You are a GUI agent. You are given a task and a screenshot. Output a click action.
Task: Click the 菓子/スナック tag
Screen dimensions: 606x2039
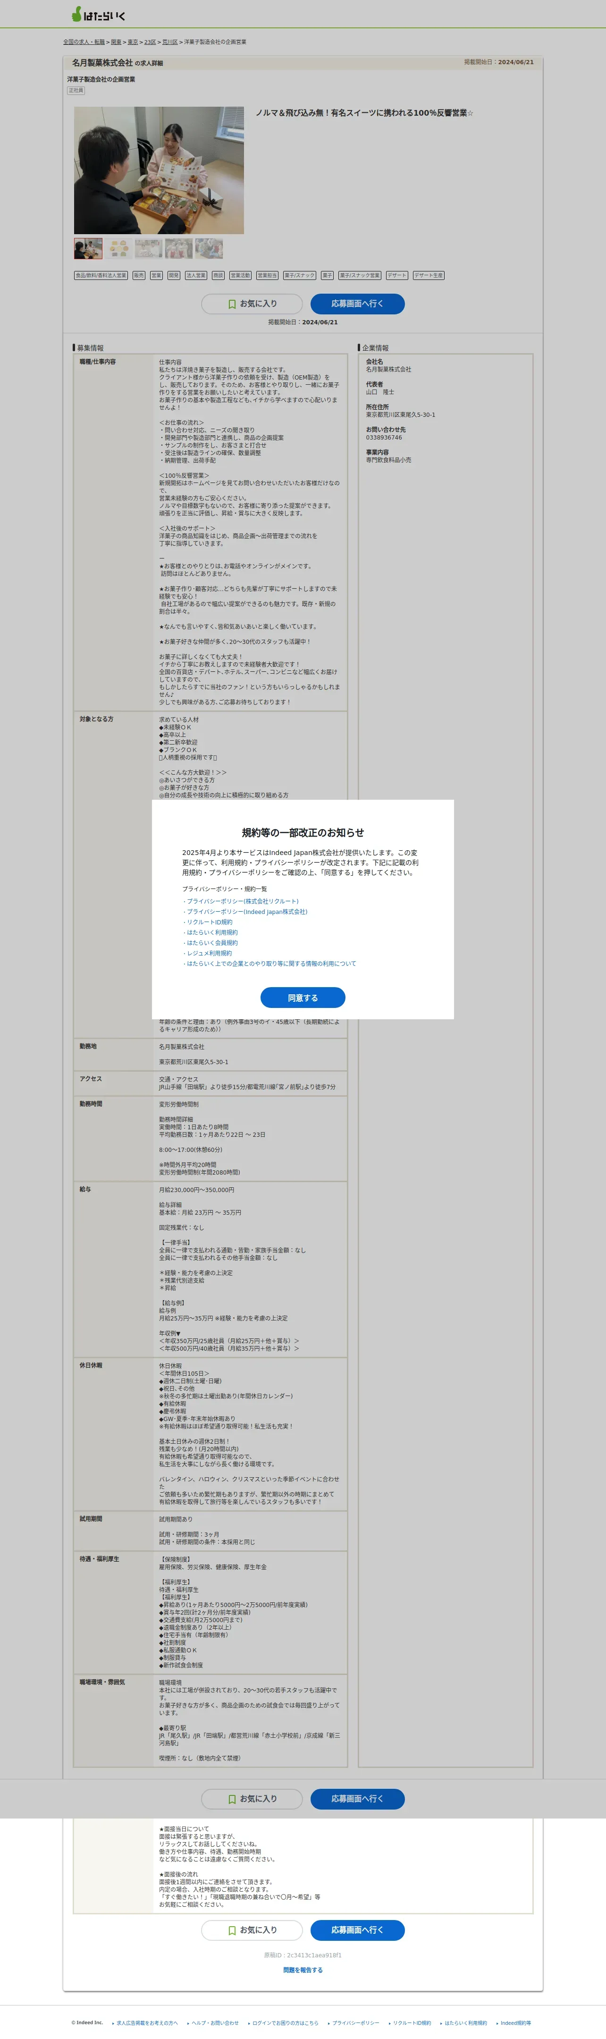click(x=300, y=275)
